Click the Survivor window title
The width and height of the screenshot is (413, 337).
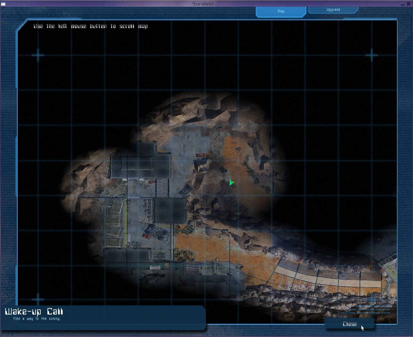pyautogui.click(x=203, y=4)
